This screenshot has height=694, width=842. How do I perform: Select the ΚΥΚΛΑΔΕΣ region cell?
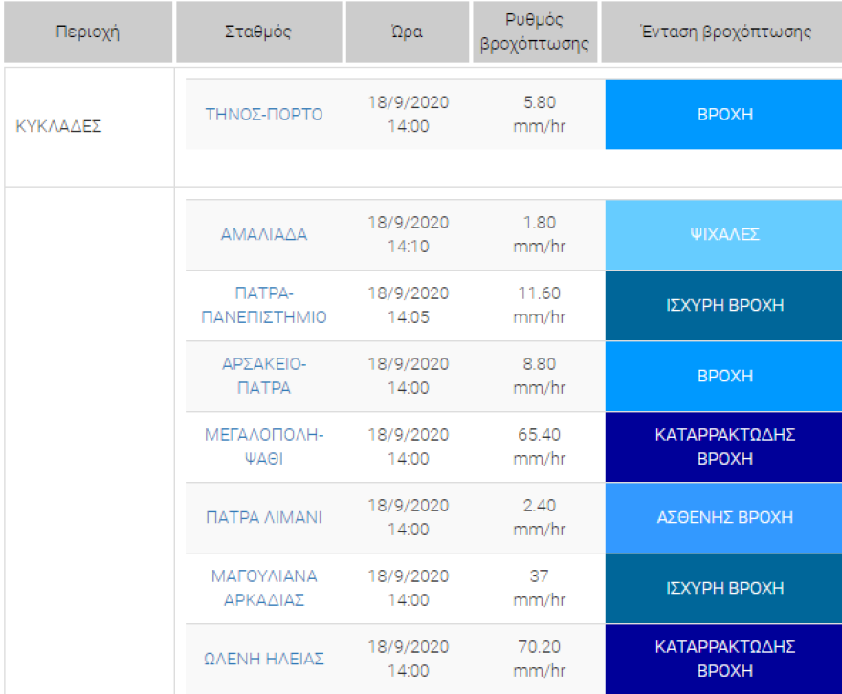click(58, 125)
